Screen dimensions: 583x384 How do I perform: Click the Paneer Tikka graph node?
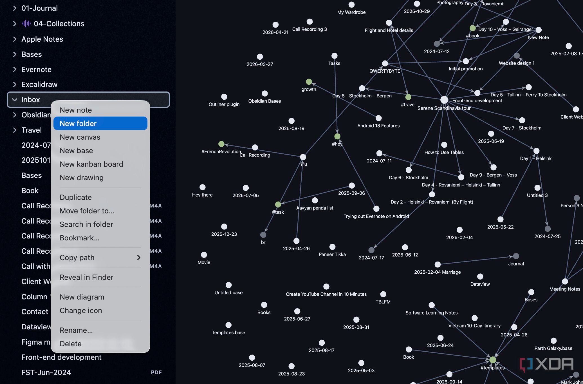332,247
